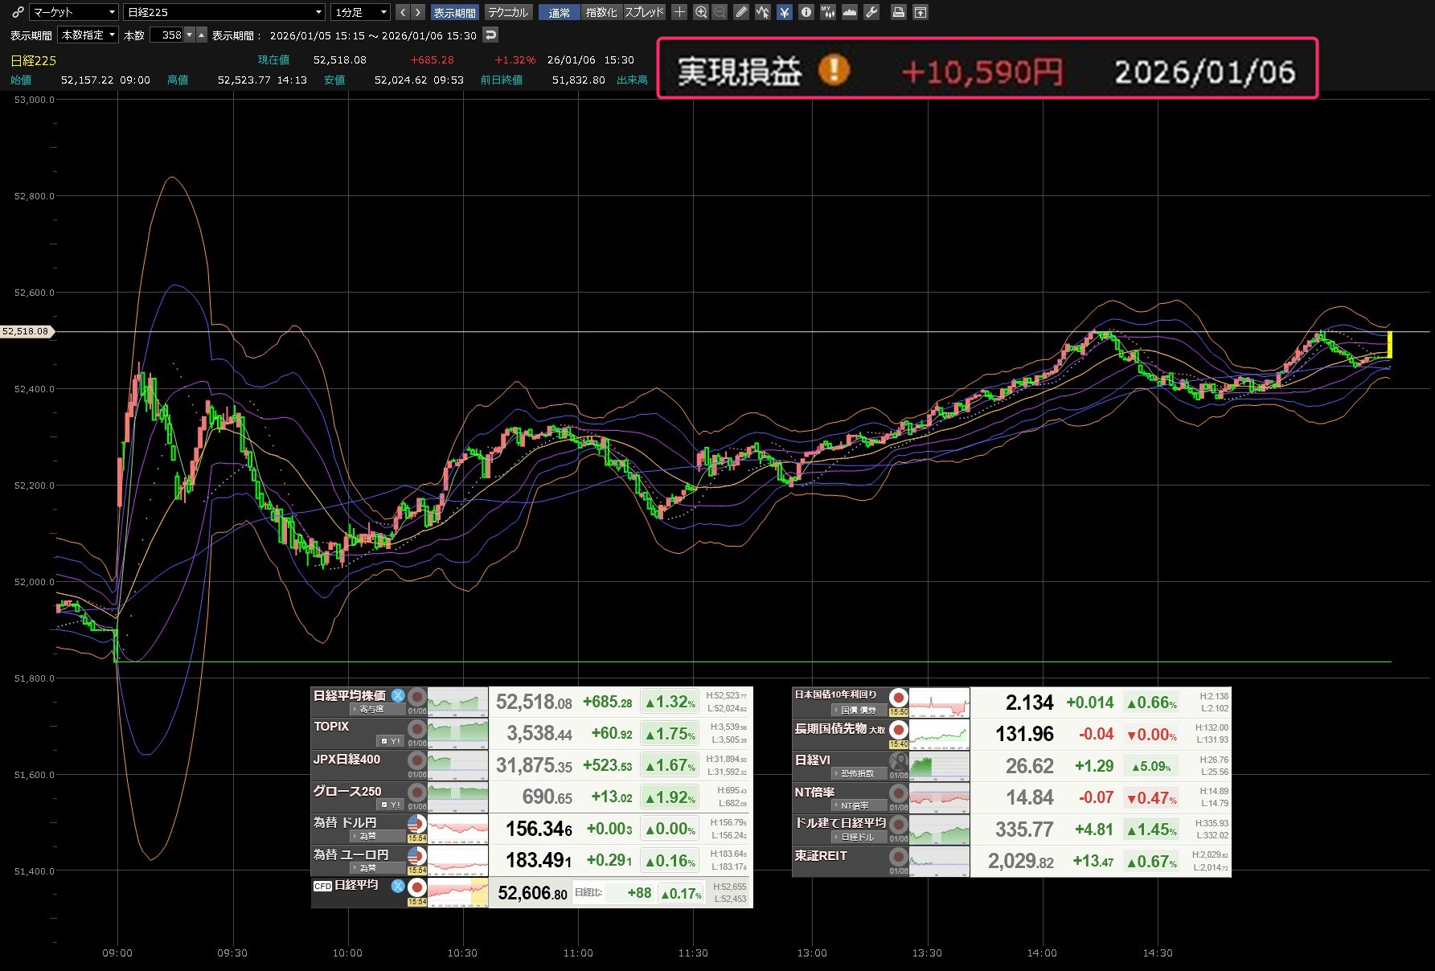Toggle the 指数化 indexed display mode
This screenshot has width=1435, height=971.
(x=601, y=12)
